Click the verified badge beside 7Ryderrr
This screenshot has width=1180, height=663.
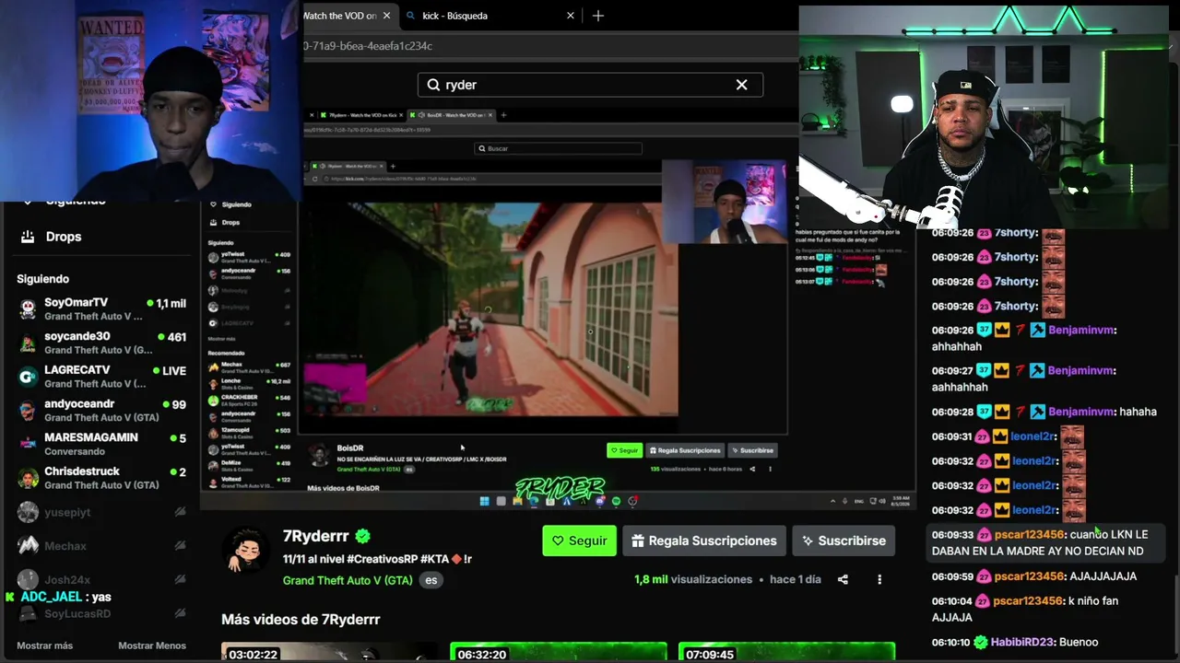[363, 536]
